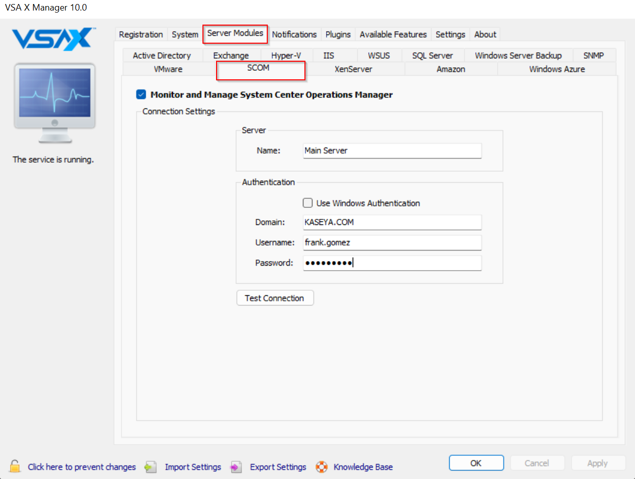Image resolution: width=635 pixels, height=479 pixels.
Task: Click the Cancel button
Action: tap(537, 463)
